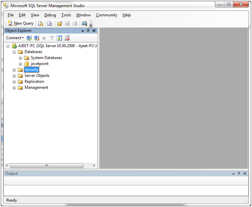Click the Disconnect server icon

tap(37, 38)
